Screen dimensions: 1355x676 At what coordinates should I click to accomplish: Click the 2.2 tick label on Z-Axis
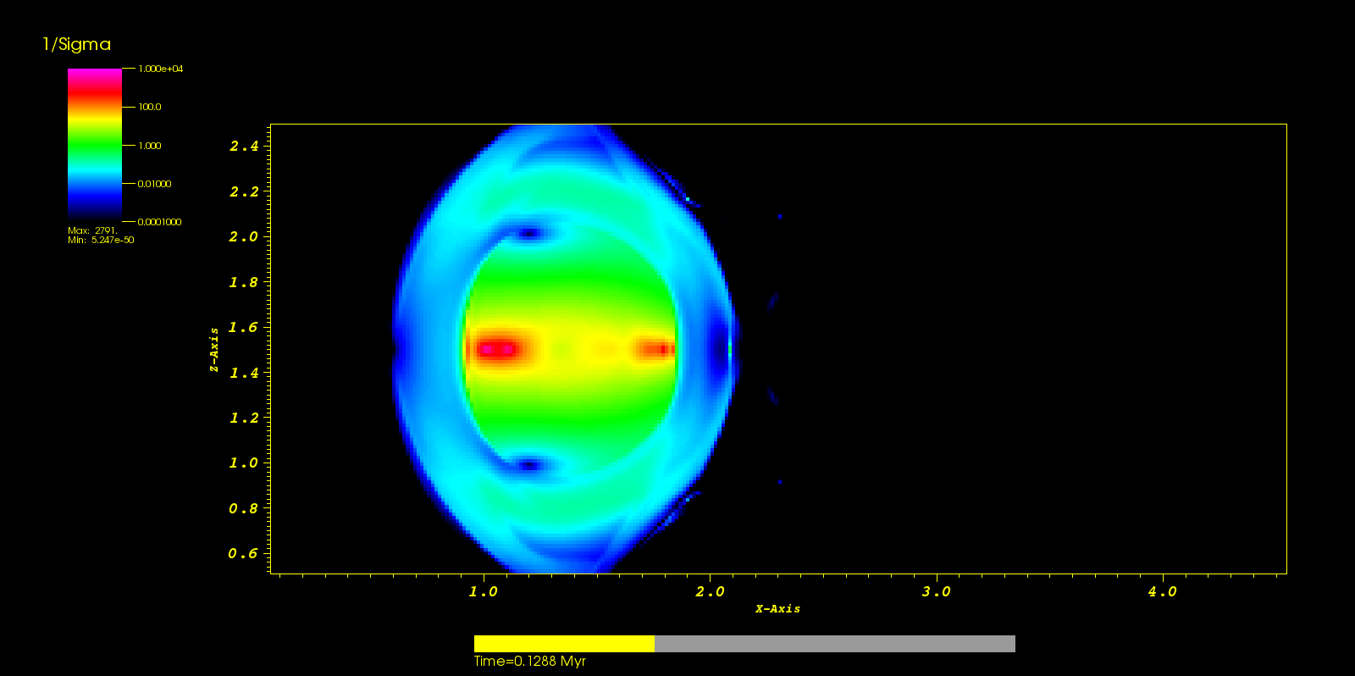244,191
